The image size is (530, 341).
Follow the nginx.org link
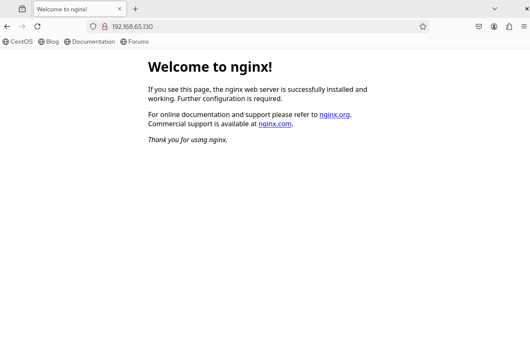point(334,115)
